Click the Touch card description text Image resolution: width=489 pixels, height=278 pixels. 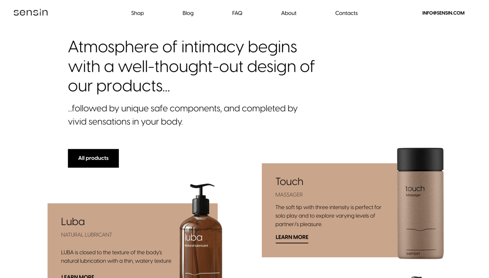(328, 216)
